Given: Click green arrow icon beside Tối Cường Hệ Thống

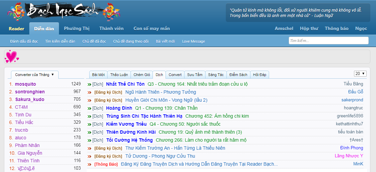Looking at the screenshot, I should (89, 140).
